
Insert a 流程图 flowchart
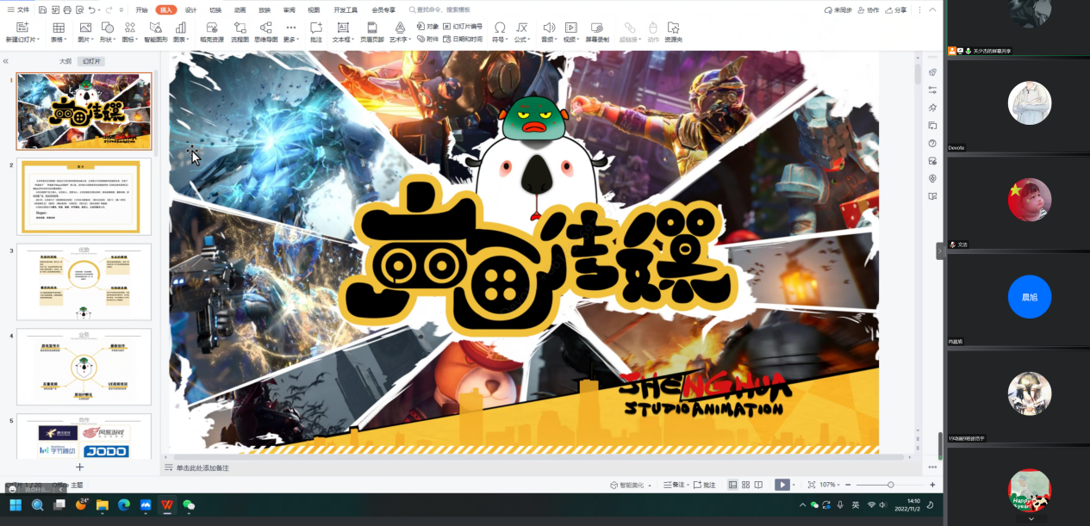click(x=240, y=33)
